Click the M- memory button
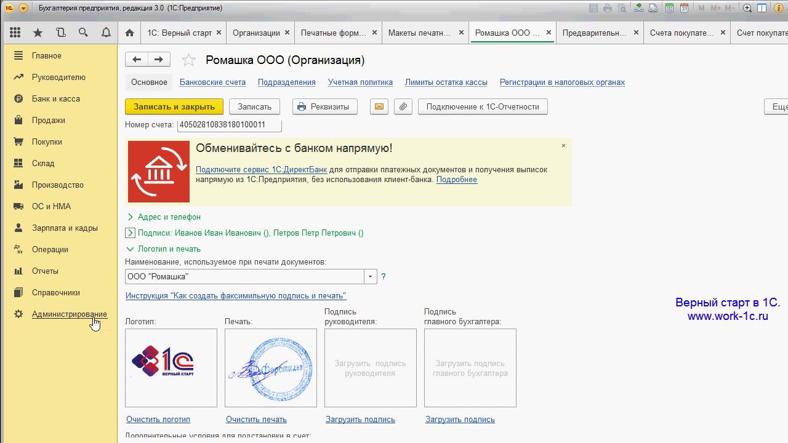Image resolution: width=788 pixels, height=443 pixels. point(730,8)
